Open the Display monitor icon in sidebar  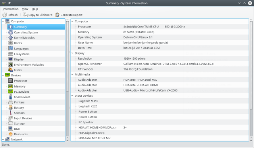tap(11, 59)
